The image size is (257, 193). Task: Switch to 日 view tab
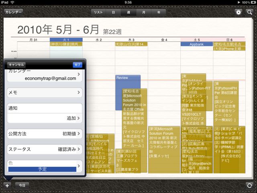113,12
